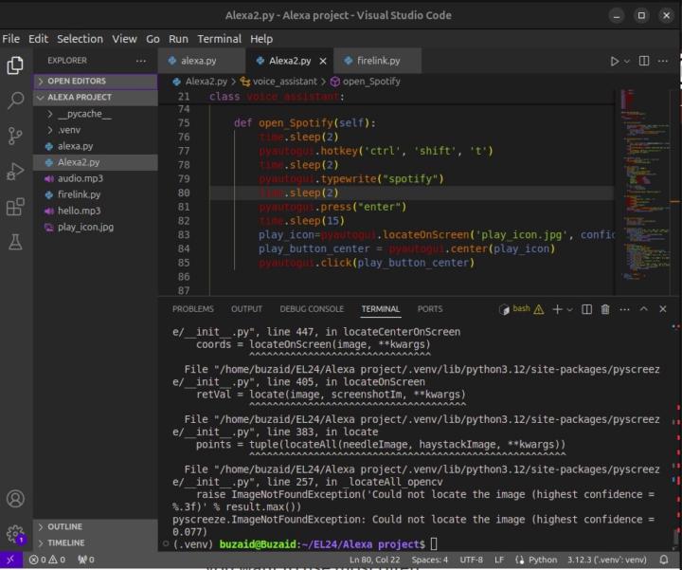Open the Search view in activity bar
Screen dimensions: 682x570
click(x=15, y=101)
